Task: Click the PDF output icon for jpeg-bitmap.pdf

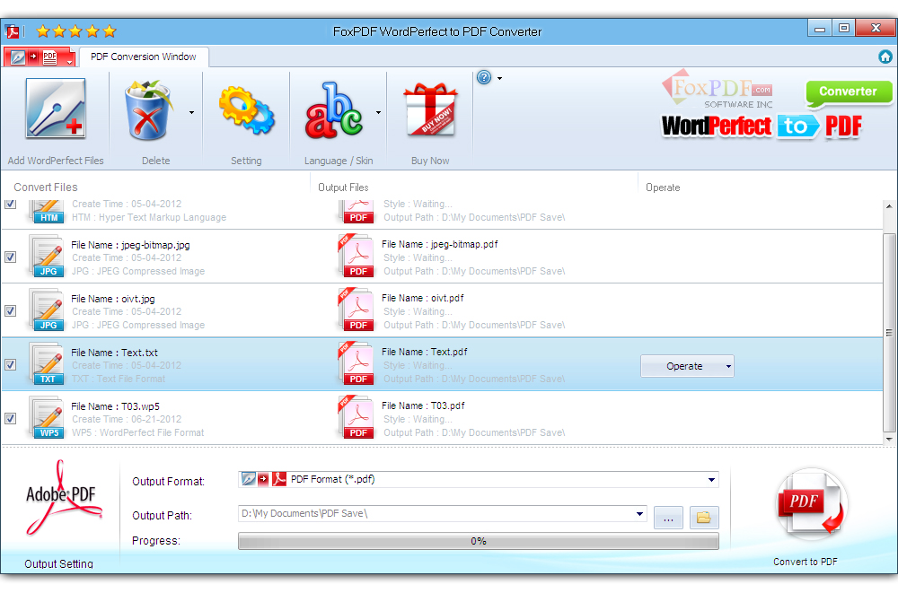Action: [x=357, y=256]
